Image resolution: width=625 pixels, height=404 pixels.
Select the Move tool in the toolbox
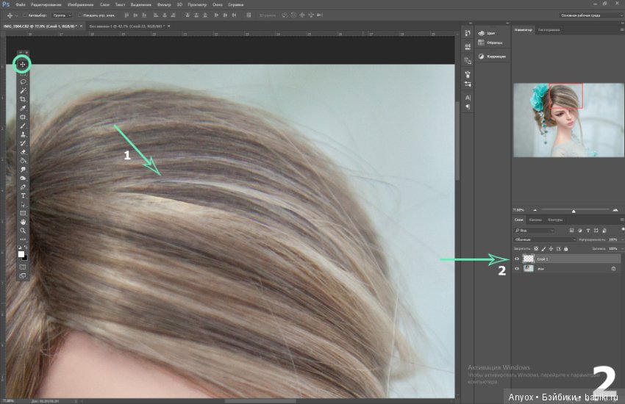[x=23, y=64]
